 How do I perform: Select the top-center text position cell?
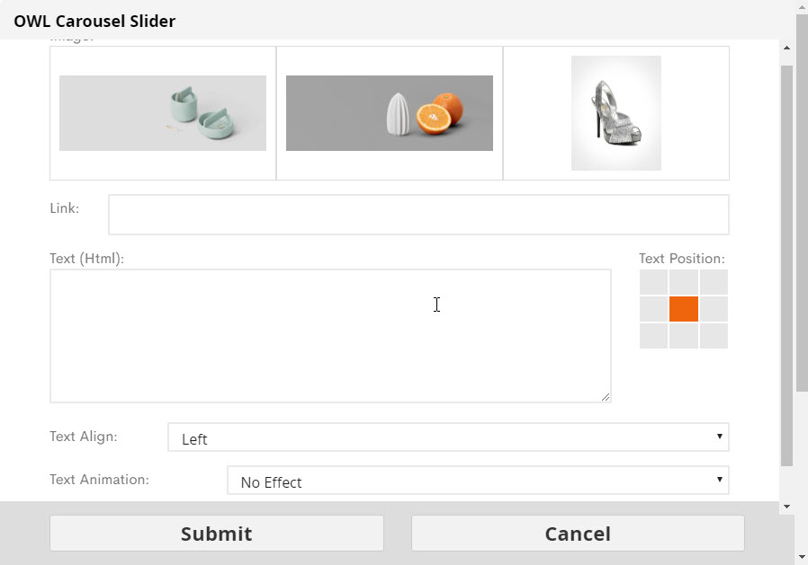pos(684,282)
